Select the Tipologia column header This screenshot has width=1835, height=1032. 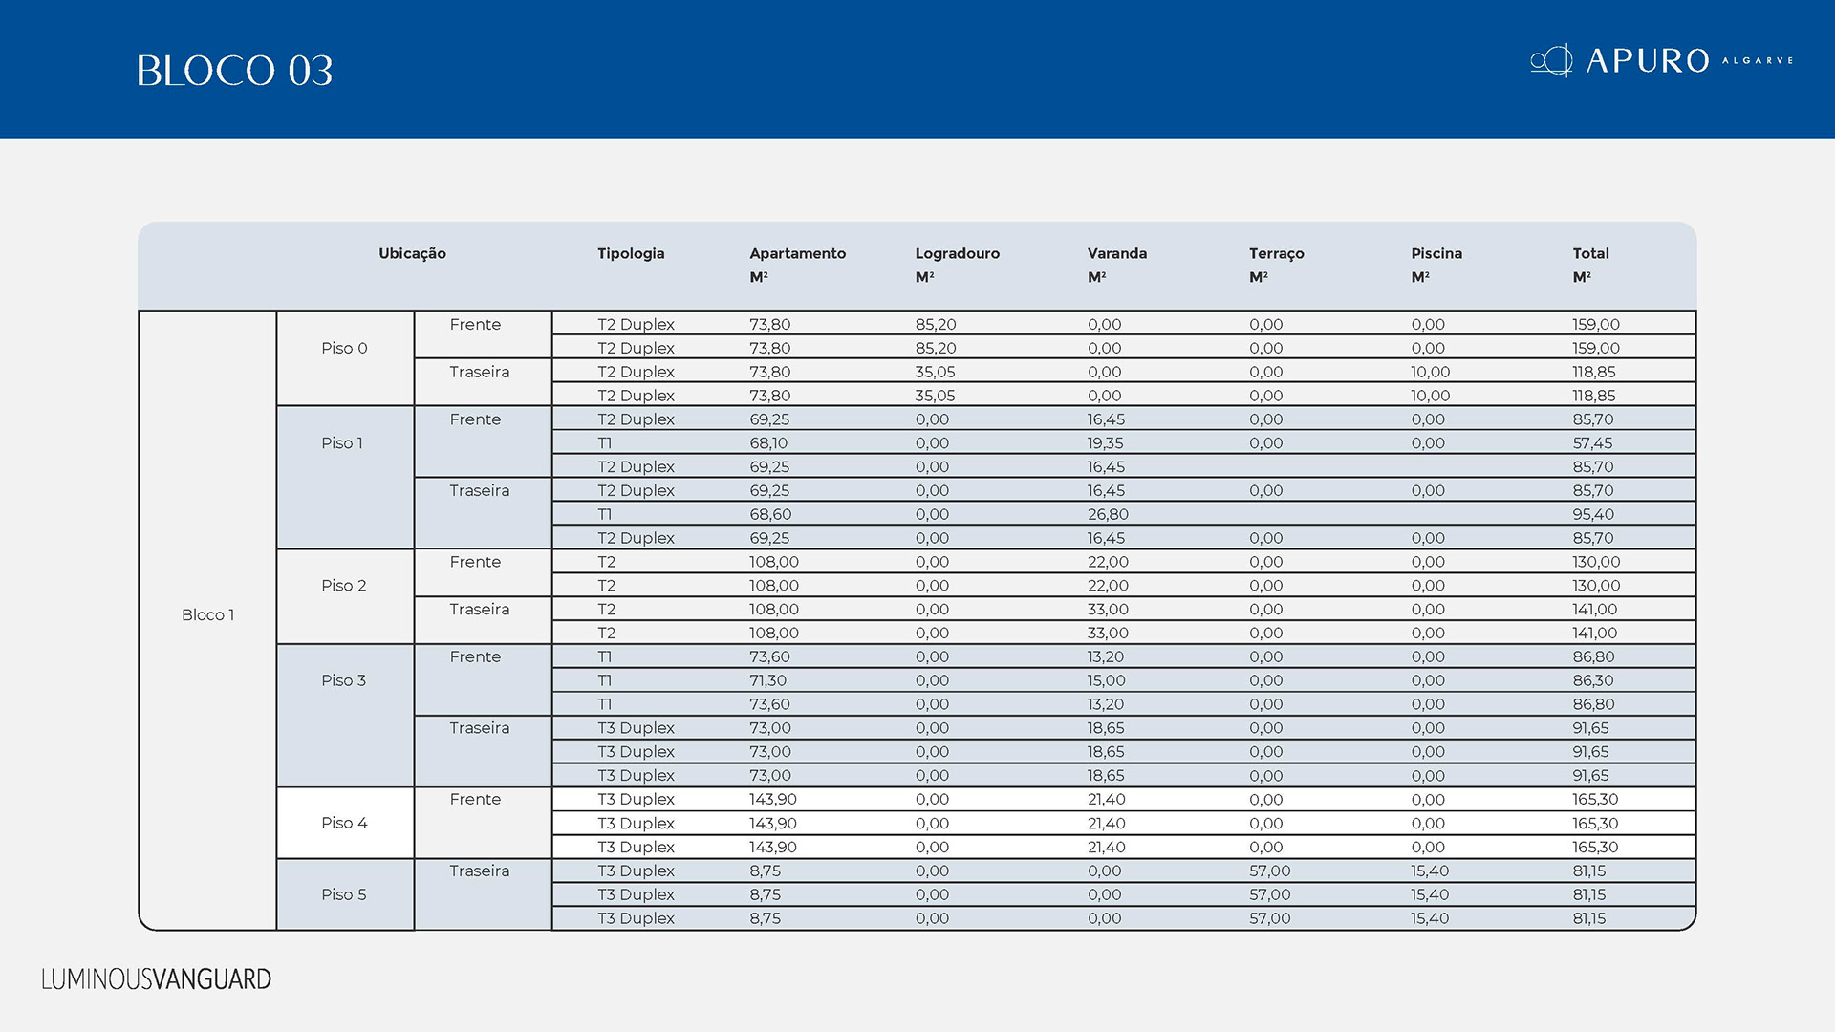pyautogui.click(x=630, y=253)
